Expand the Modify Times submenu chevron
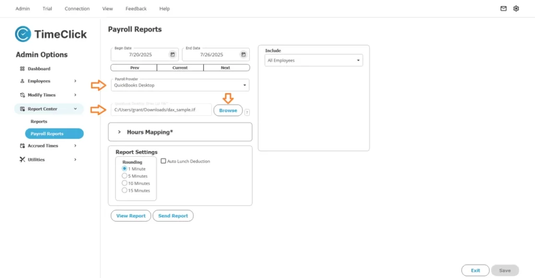Image resolution: width=535 pixels, height=278 pixels. (x=75, y=95)
